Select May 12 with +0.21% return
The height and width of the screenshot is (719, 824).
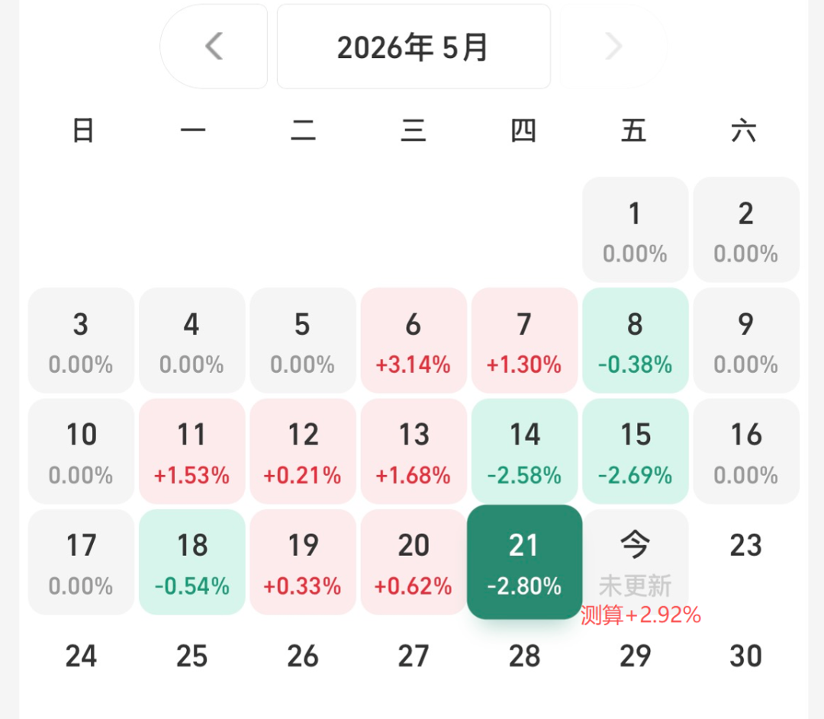pyautogui.click(x=303, y=451)
